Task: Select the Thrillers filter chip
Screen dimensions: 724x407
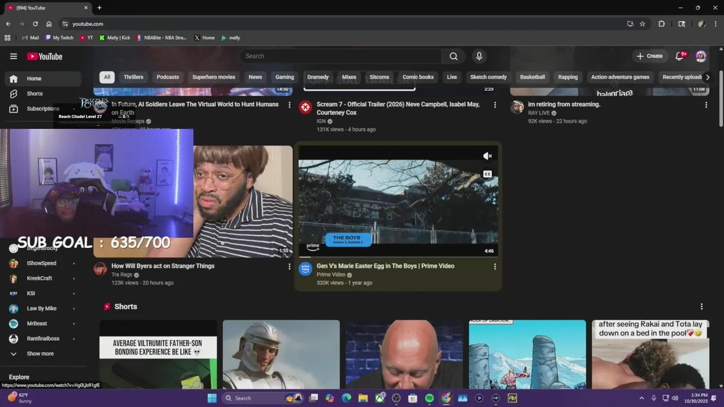Action: [x=133, y=77]
